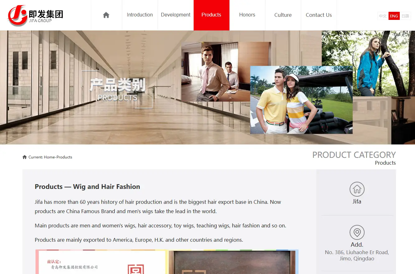Click the Jifa Group logo
This screenshot has height=274, width=415.
pos(35,15)
